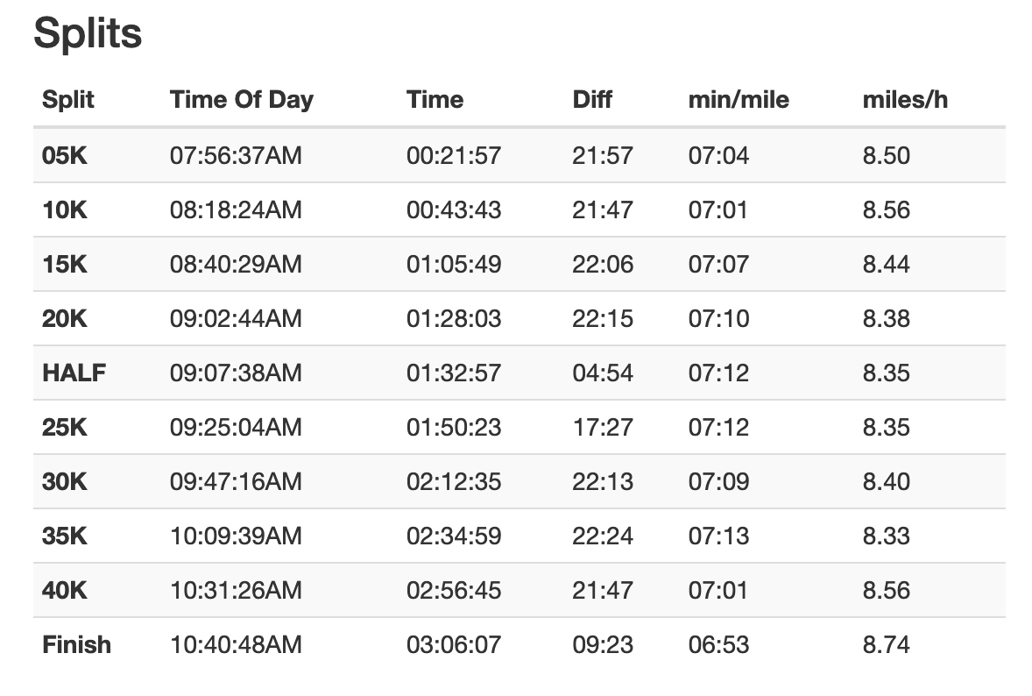The image size is (1032, 696).
Task: Click the 35K speed value 8.33
Action: coord(886,536)
